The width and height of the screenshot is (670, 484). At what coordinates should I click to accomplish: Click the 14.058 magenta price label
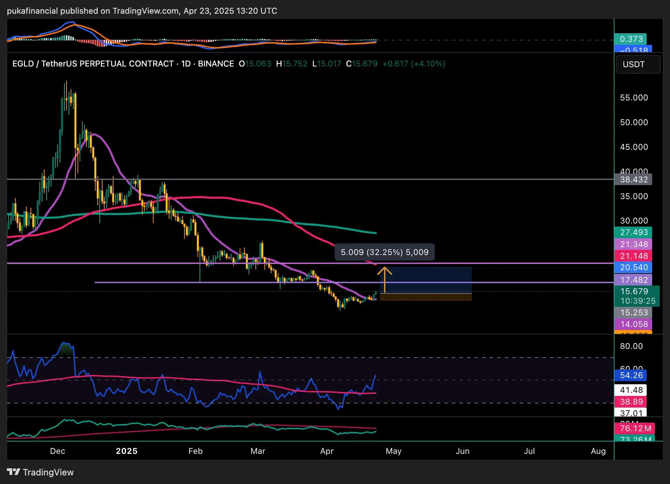click(633, 324)
